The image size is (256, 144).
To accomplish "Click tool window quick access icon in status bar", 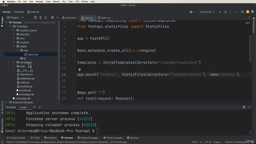I will [x=2, y=142].
